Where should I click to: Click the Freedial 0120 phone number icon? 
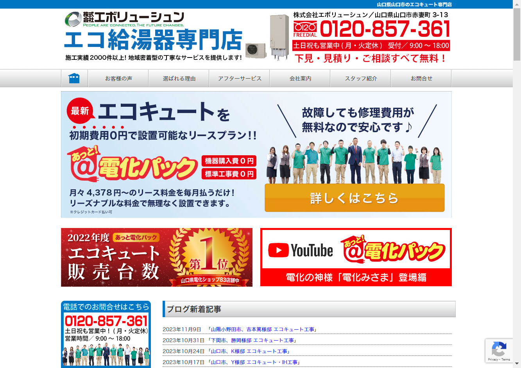pos(305,29)
